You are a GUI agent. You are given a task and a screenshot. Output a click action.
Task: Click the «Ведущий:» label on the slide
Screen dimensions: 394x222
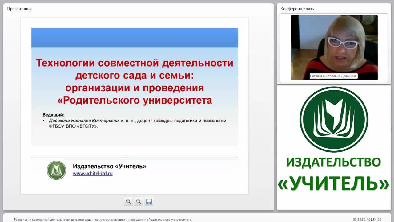pos(53,115)
